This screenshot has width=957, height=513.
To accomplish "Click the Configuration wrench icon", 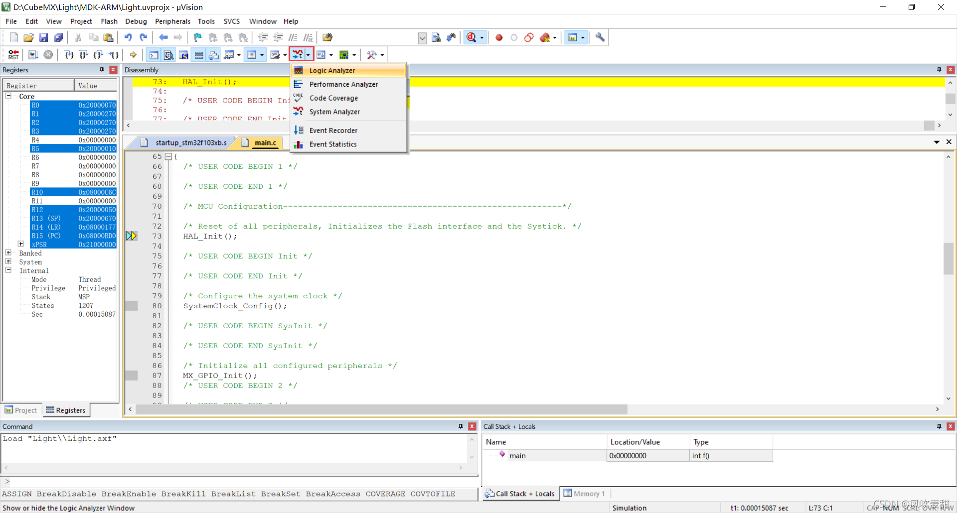I will click(x=600, y=37).
